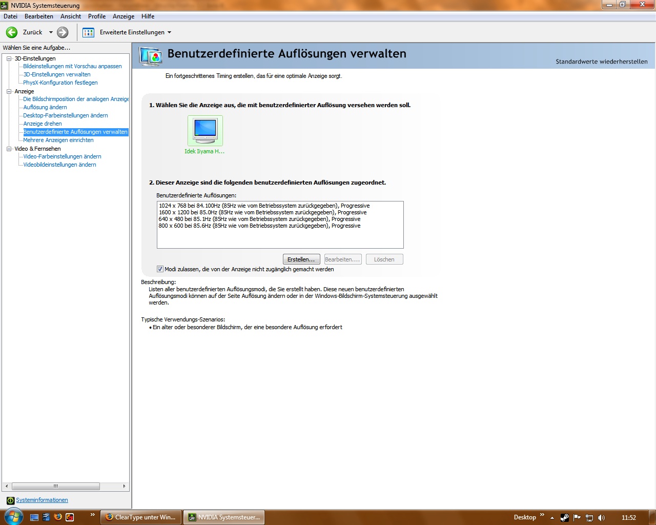Open Auflösung ändern
Screen dimensions: 656x525
point(45,107)
